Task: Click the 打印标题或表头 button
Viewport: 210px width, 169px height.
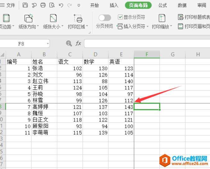Action: click(x=194, y=17)
